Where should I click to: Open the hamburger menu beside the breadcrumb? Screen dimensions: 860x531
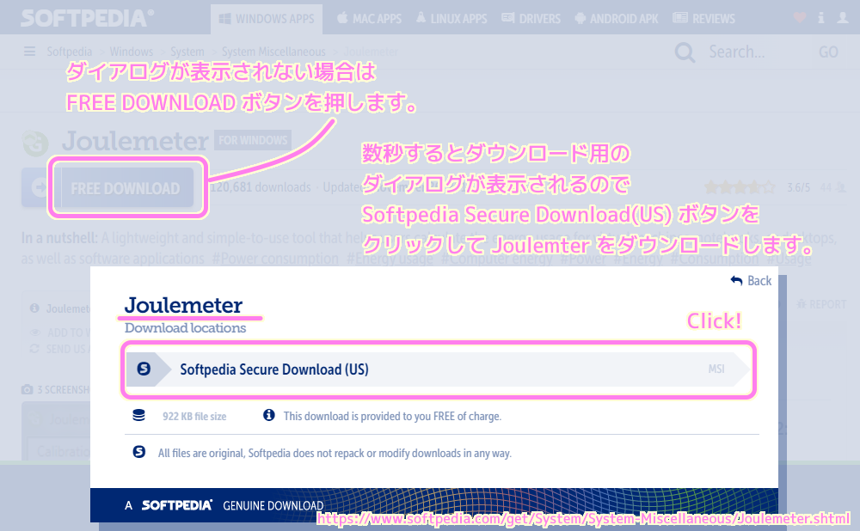coord(28,52)
